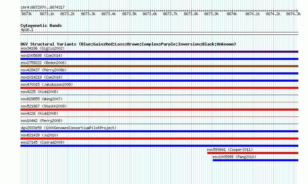Click the blue nsv1005698 gain bar

click(159, 59)
